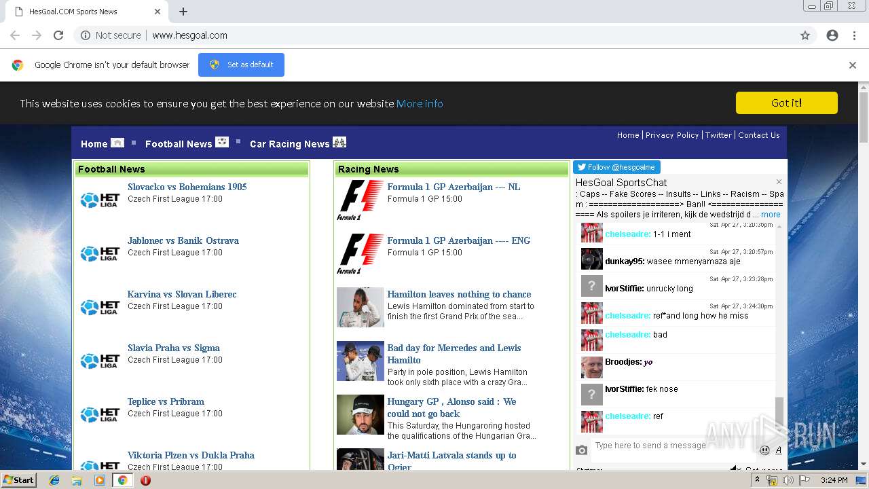Open Teplice vs Pribram match
Screen dimensions: 869x489
tap(166, 401)
